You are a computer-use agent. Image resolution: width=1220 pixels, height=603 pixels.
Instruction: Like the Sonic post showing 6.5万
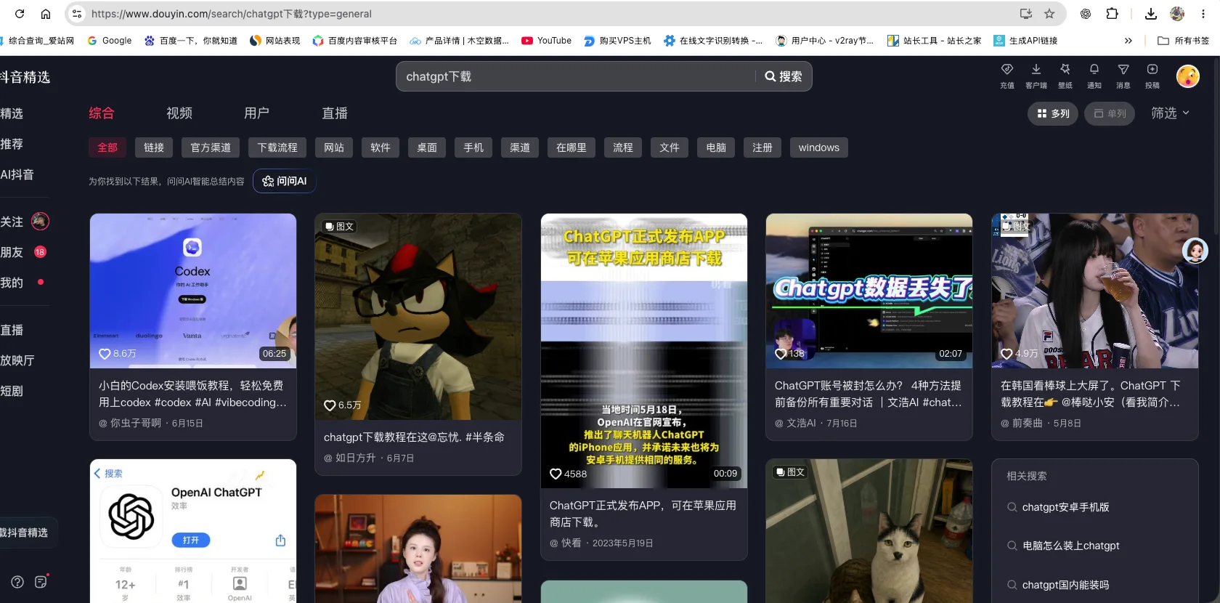pyautogui.click(x=330, y=405)
